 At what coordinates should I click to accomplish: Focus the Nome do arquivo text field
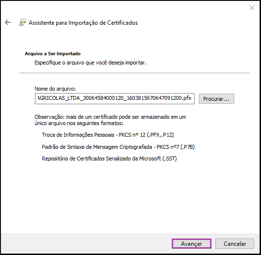coord(114,98)
